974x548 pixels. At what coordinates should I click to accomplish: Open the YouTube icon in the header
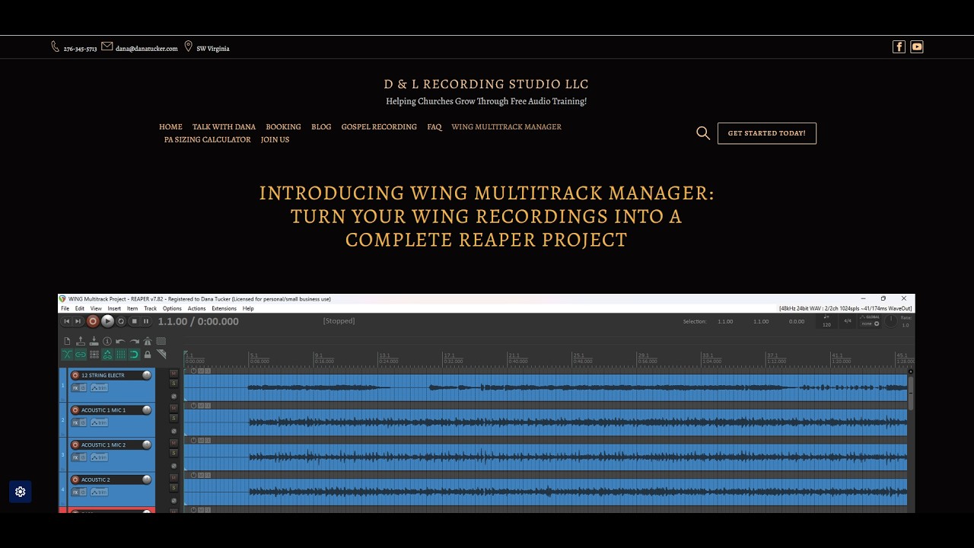(x=917, y=46)
